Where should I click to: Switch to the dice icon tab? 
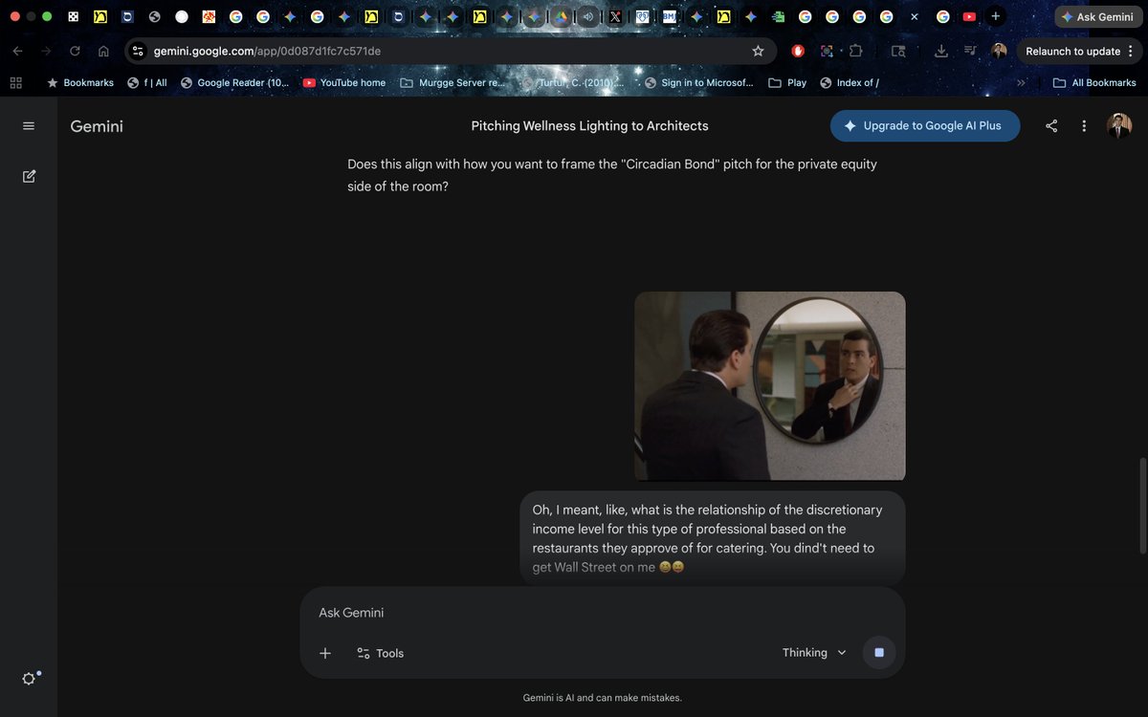[73, 16]
